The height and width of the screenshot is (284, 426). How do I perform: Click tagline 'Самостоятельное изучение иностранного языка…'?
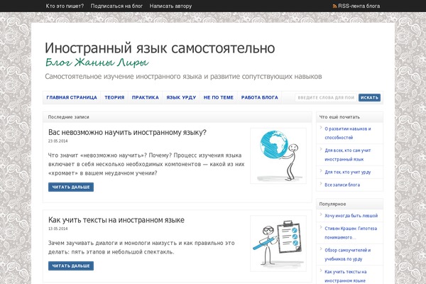(183, 77)
